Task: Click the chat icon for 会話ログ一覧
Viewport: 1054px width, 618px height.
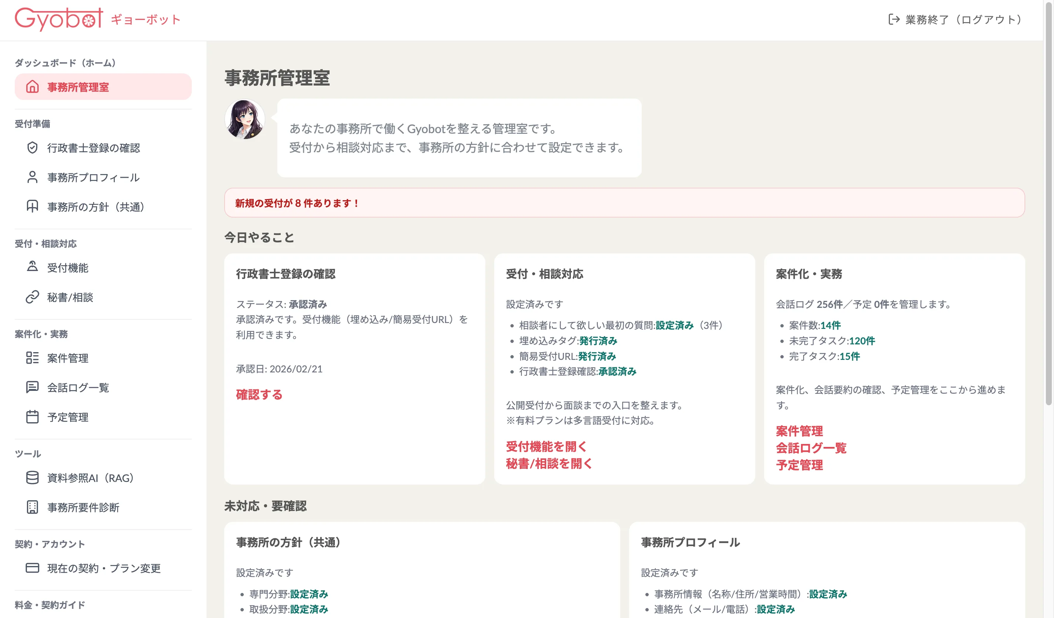Action: coord(32,387)
